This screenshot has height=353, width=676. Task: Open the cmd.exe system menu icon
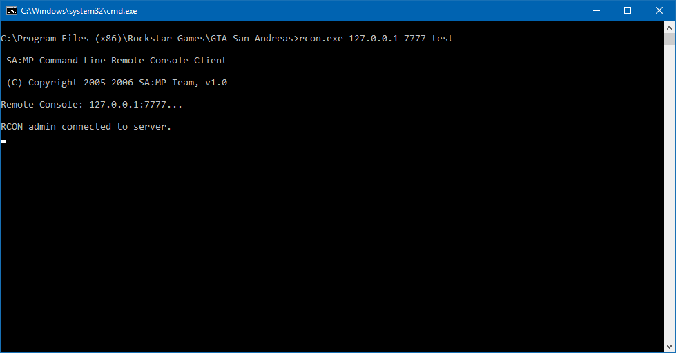pos(12,11)
